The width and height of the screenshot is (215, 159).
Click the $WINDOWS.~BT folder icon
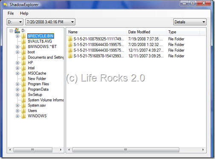(x=23, y=46)
